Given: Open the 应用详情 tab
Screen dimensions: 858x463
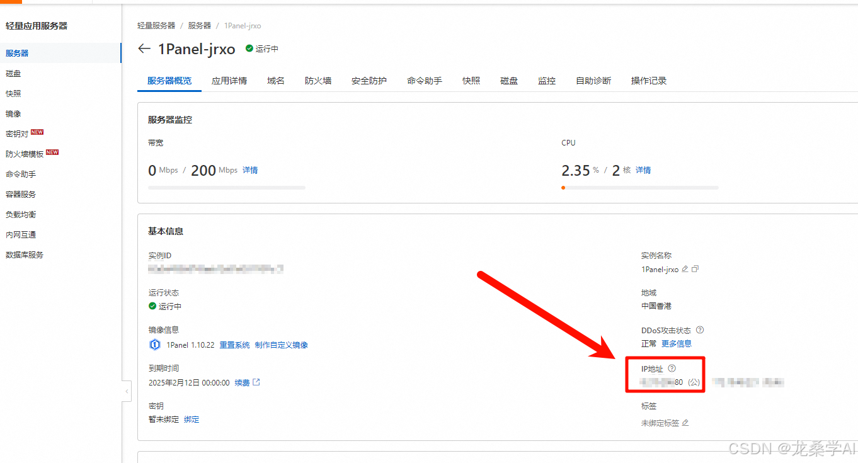Looking at the screenshot, I should click(229, 81).
